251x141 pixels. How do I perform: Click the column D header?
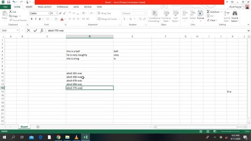click(x=90, y=36)
